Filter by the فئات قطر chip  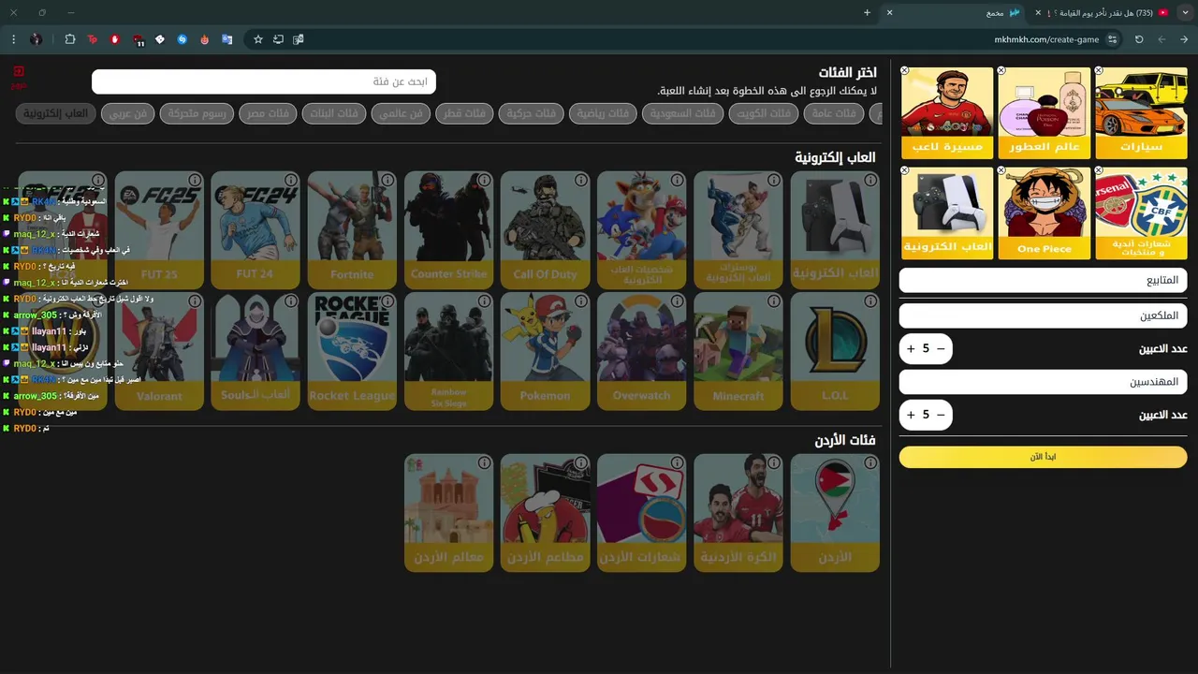(x=464, y=113)
